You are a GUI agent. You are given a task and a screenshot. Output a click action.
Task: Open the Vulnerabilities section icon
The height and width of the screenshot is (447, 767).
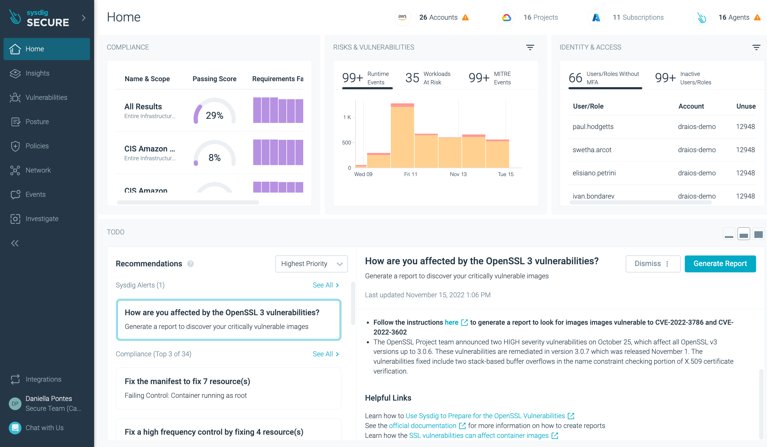pos(15,97)
